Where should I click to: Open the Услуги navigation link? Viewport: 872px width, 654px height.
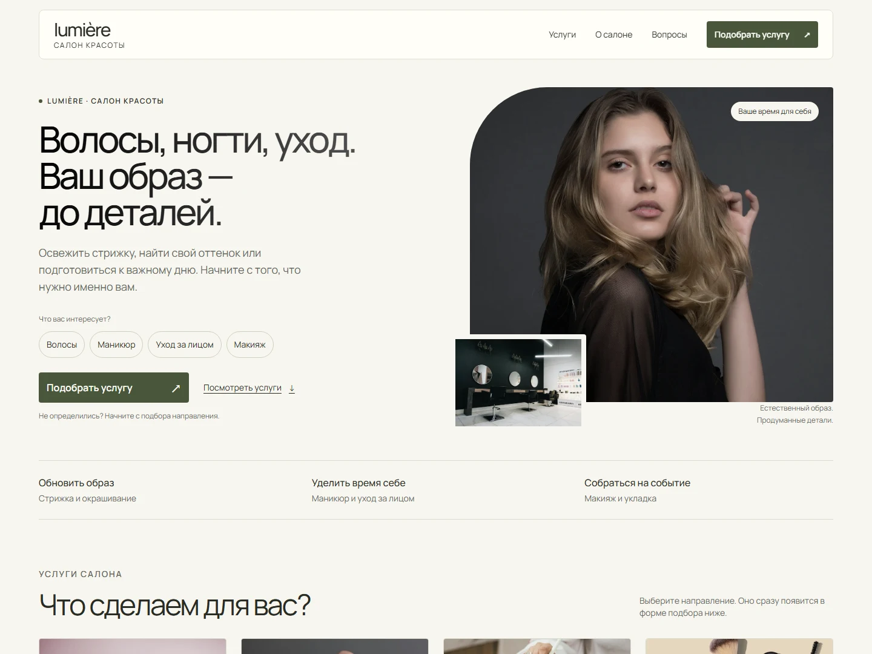point(562,35)
